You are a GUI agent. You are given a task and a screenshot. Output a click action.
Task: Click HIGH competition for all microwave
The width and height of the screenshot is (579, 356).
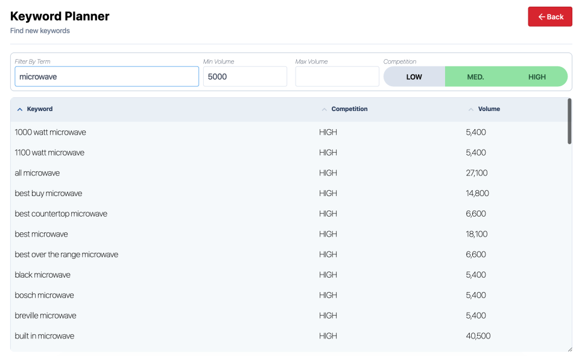click(x=328, y=173)
